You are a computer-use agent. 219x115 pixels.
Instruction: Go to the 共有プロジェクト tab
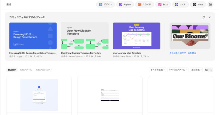(x=44, y=70)
